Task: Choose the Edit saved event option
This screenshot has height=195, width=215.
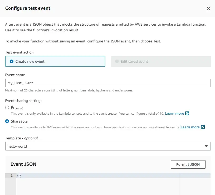Action: pos(160,61)
